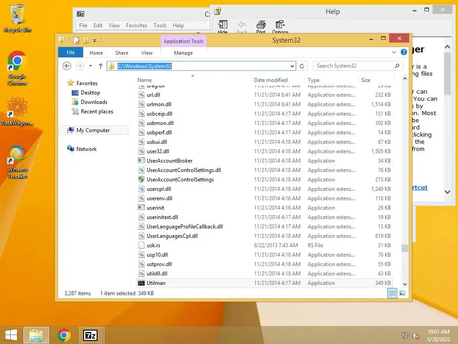Select the UserLanguagesCpl.dll file
458x344 pixels.
click(x=264, y=236)
